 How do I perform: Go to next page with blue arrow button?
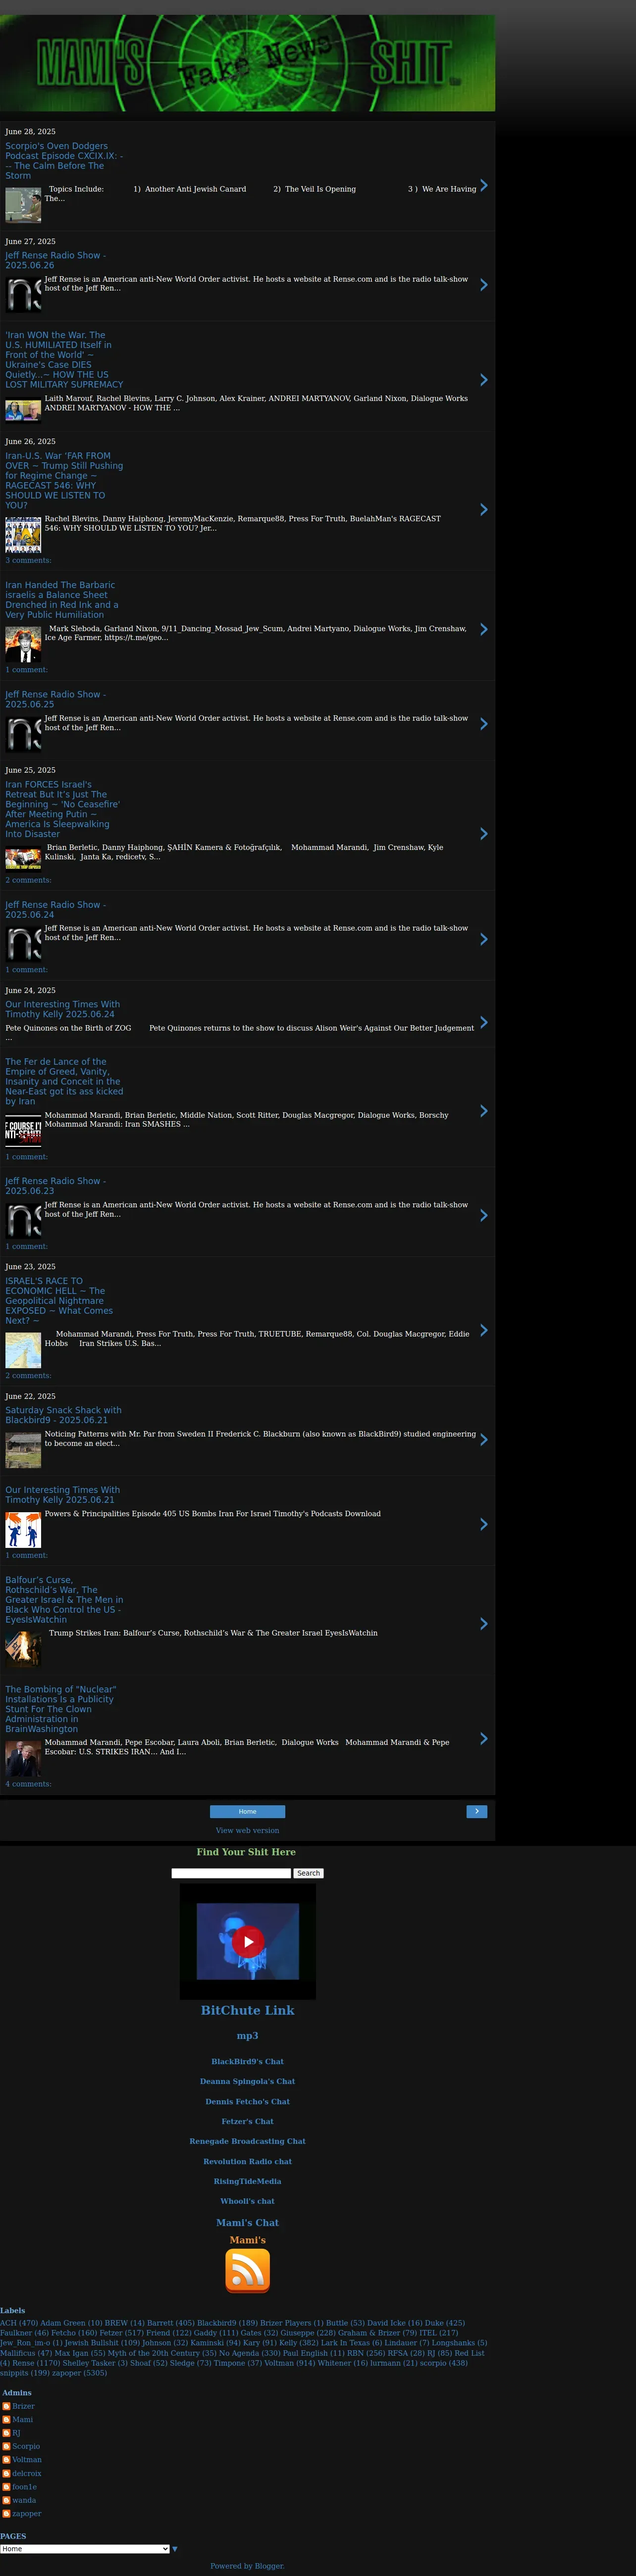point(477,1811)
